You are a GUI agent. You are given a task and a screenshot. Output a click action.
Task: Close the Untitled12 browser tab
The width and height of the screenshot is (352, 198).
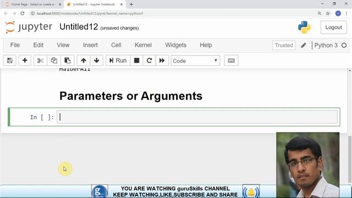coord(122,4)
